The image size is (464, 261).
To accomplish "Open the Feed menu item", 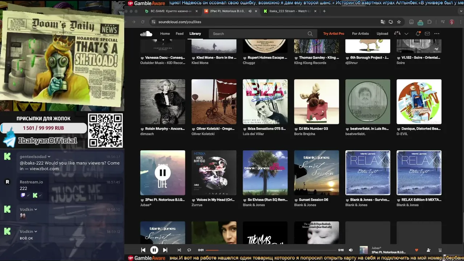I will click(x=179, y=34).
